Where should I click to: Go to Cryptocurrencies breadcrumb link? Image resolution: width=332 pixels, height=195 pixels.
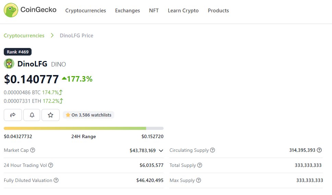coord(24,36)
